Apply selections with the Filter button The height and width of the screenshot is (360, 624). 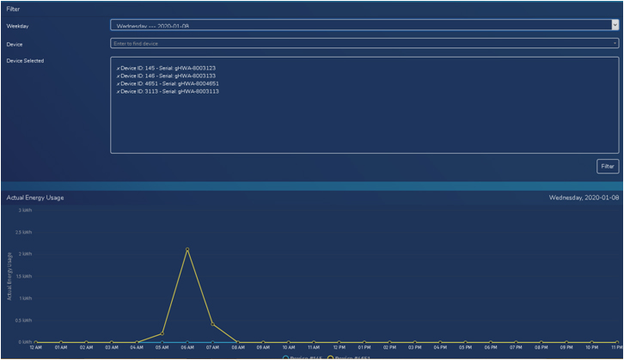click(608, 167)
